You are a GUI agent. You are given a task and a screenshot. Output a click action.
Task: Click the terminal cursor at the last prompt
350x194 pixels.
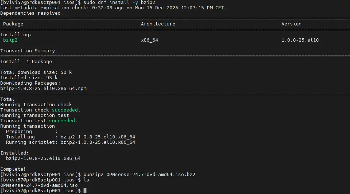[85, 191]
